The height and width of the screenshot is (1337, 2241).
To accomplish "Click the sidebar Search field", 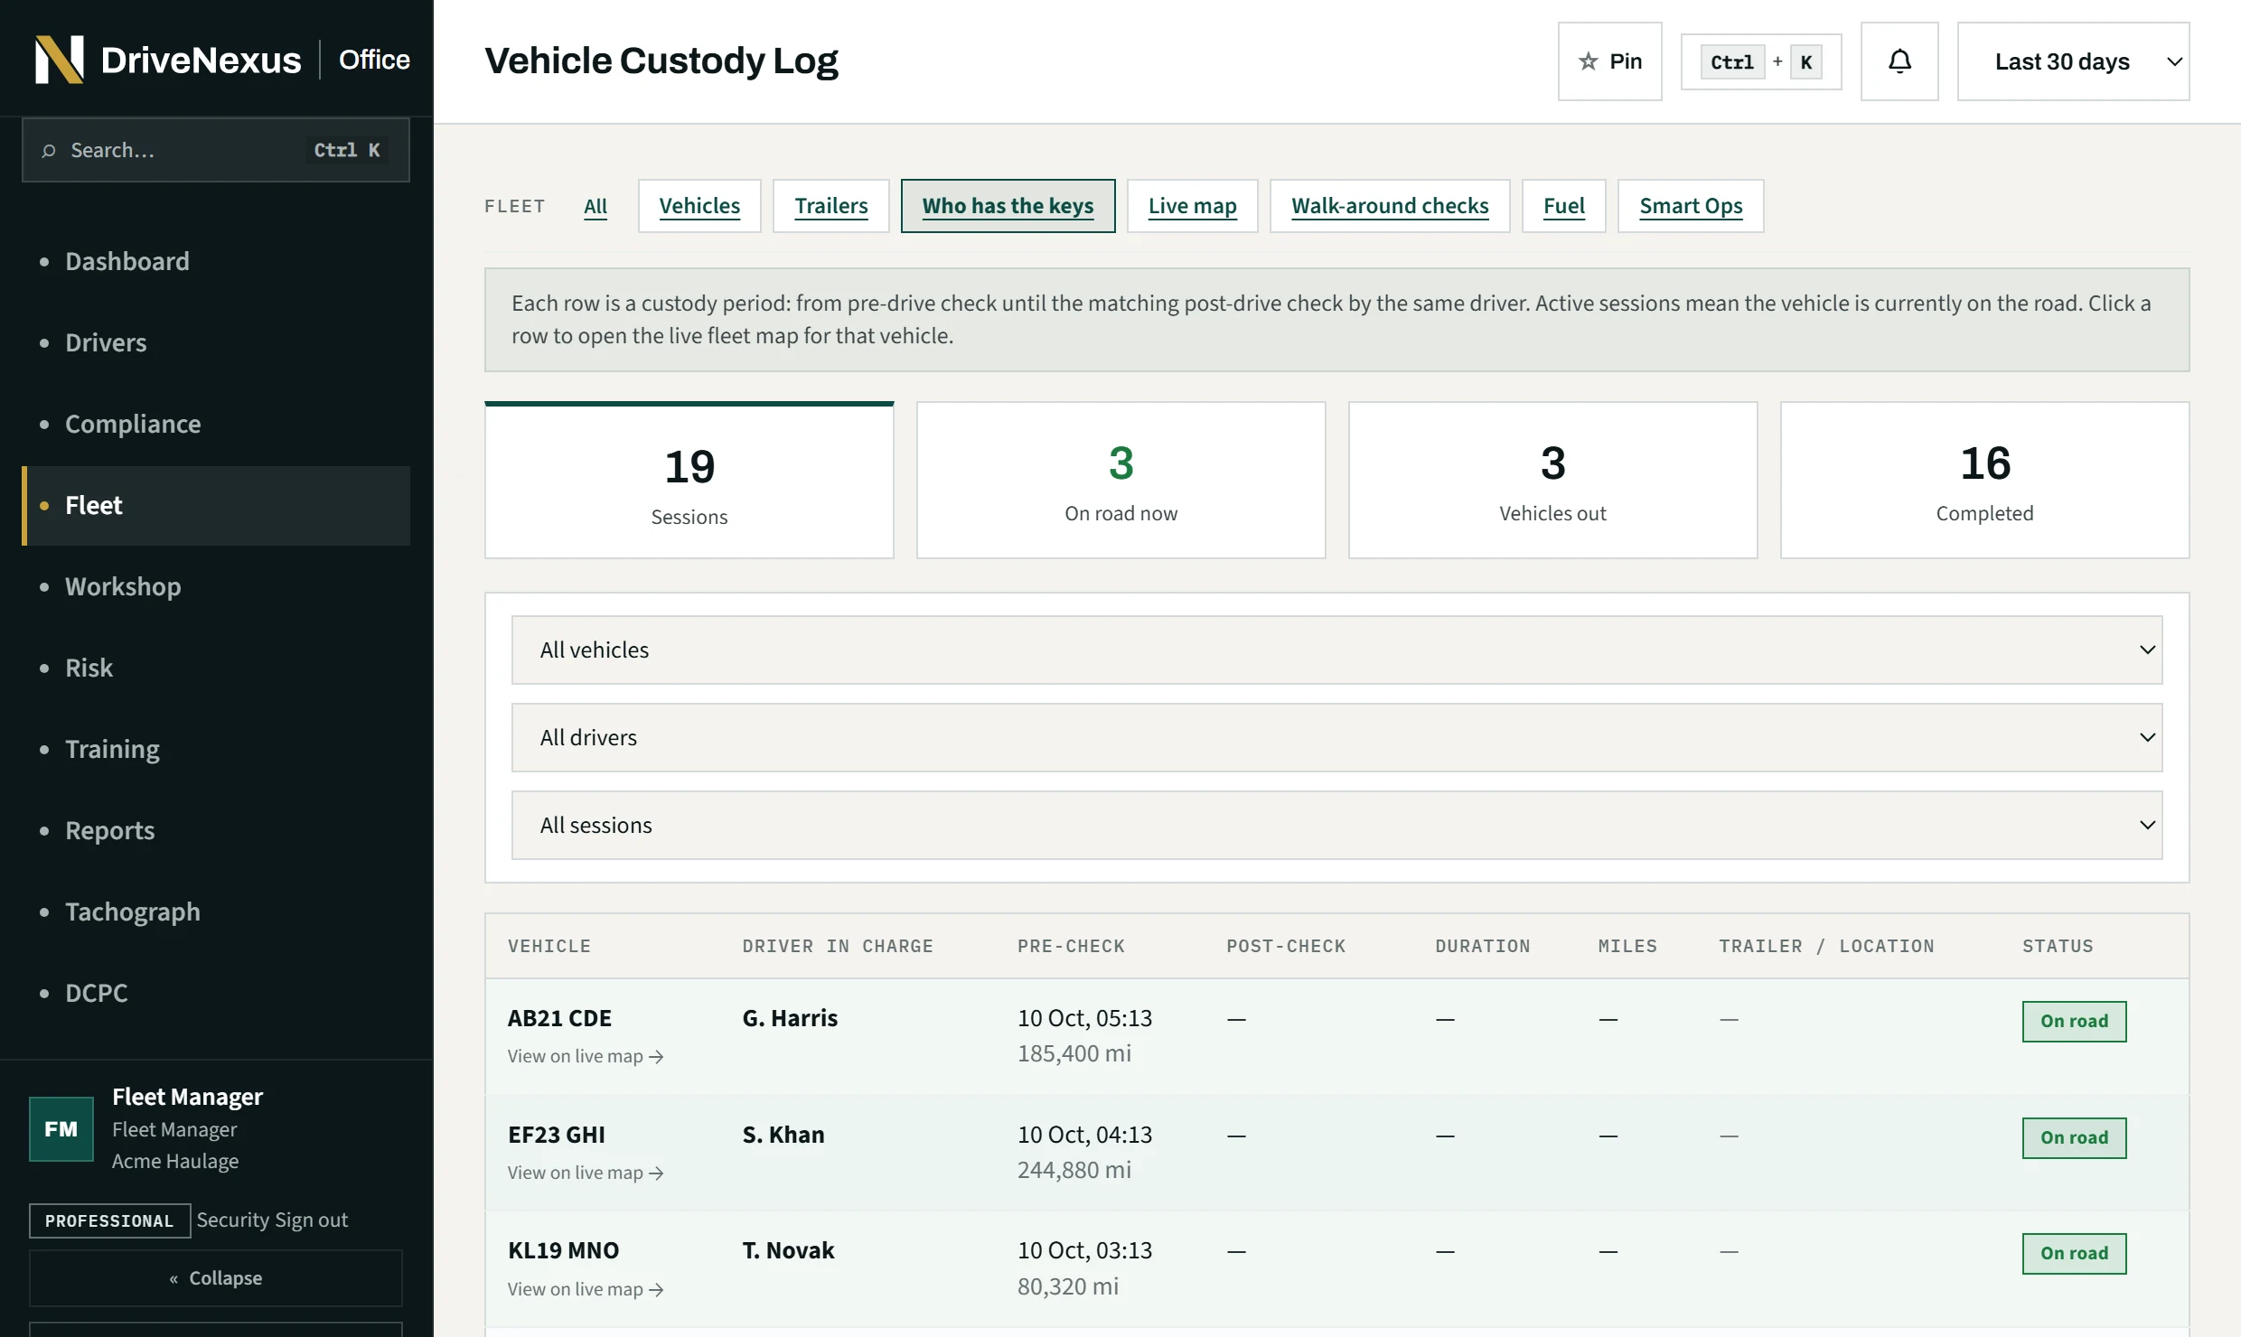I will [x=216, y=150].
